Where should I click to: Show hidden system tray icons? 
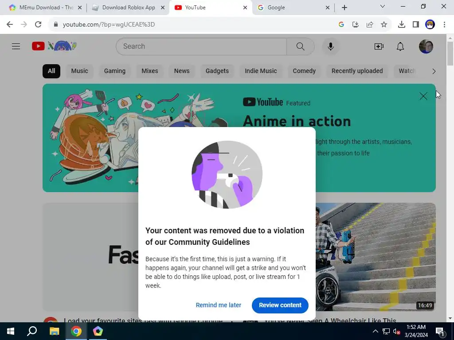[x=375, y=331]
